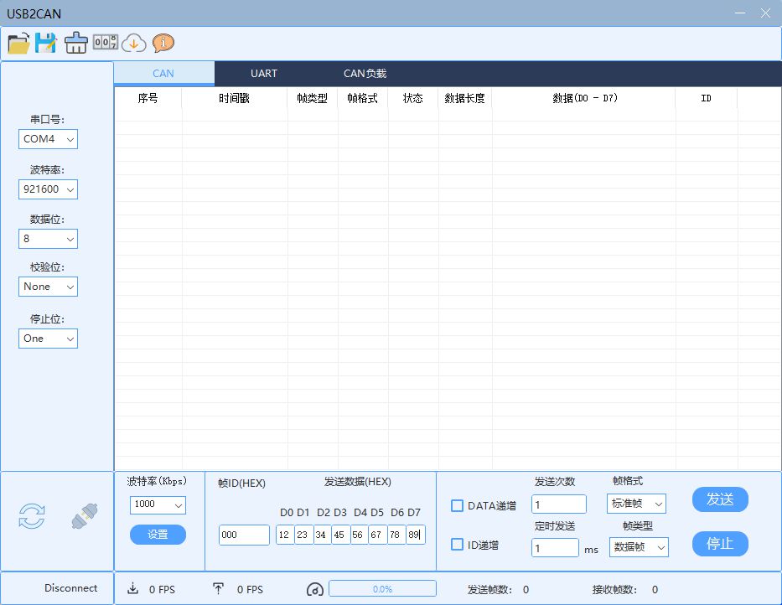The image size is (782, 605).
Task: Tick the ID递增 checkbox
Action: click(457, 545)
